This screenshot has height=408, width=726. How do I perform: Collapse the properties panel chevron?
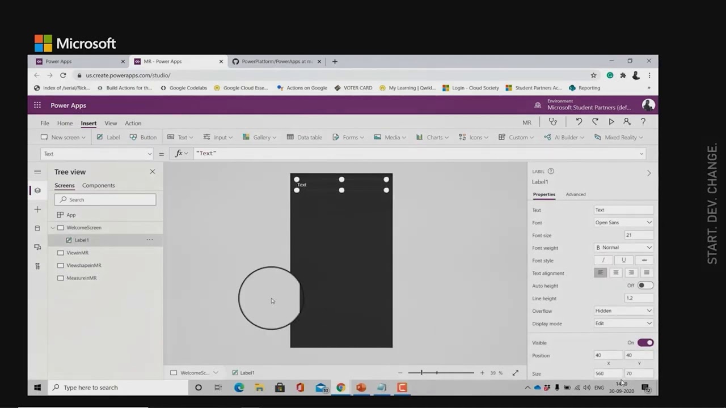tap(649, 173)
